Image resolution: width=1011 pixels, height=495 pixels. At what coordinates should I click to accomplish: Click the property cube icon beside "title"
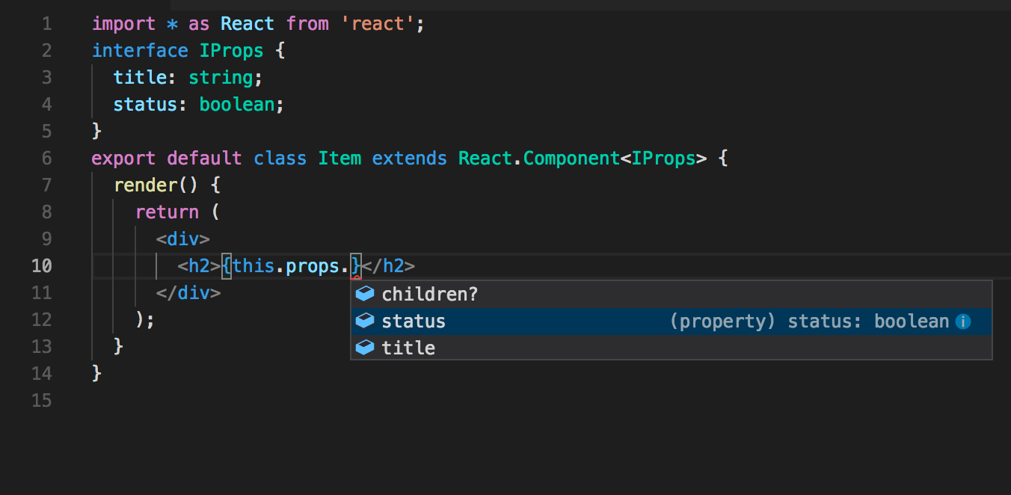[365, 347]
